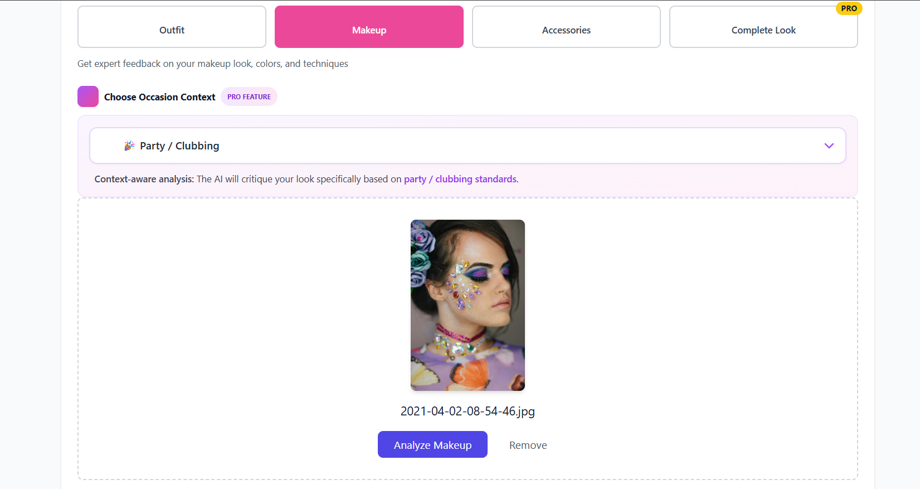Click the uploaded makeup photo thumbnail
This screenshot has width=920, height=489.
point(467,305)
